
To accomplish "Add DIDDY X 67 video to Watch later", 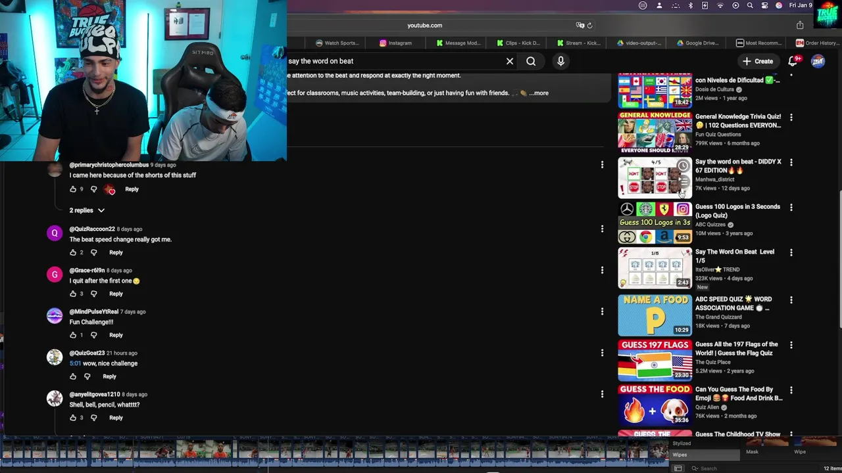I will pyautogui.click(x=683, y=166).
